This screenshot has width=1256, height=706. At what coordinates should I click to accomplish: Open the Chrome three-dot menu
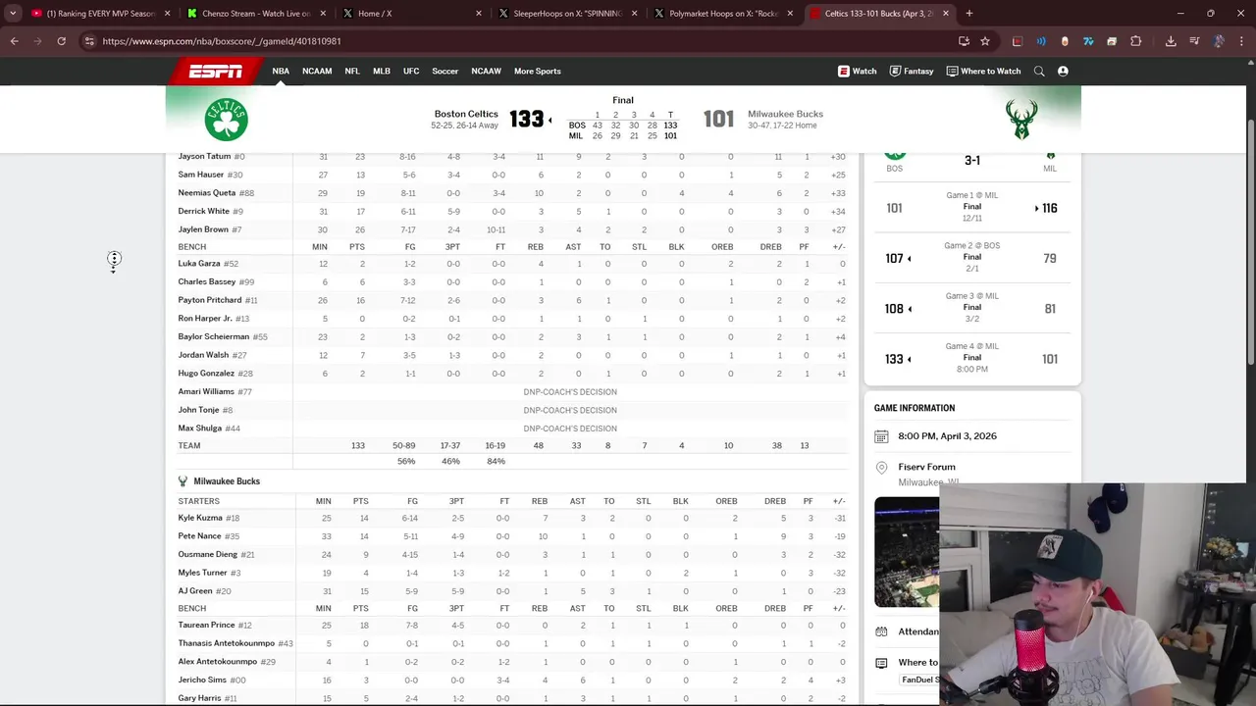coord(1242,41)
